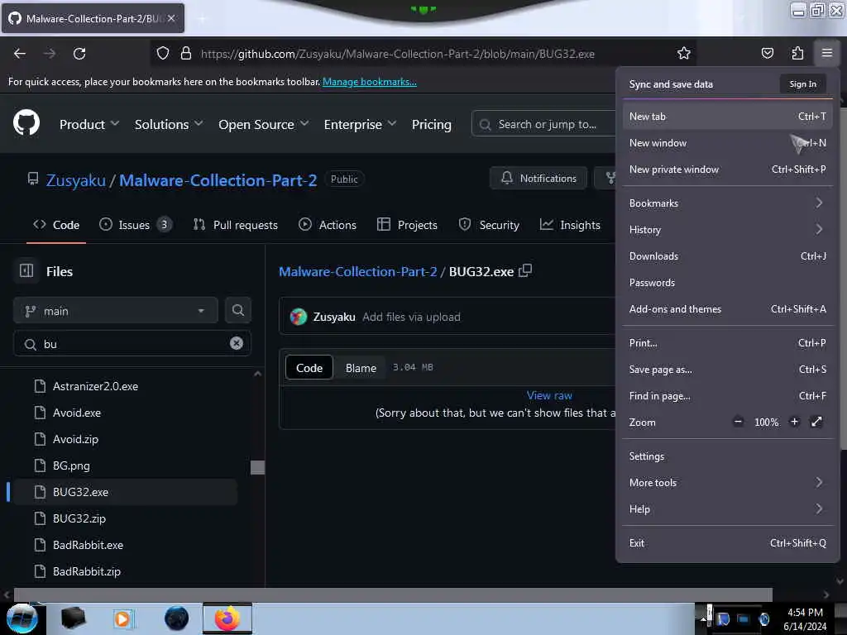
Task: Click the View raw link
Action: coord(549,395)
